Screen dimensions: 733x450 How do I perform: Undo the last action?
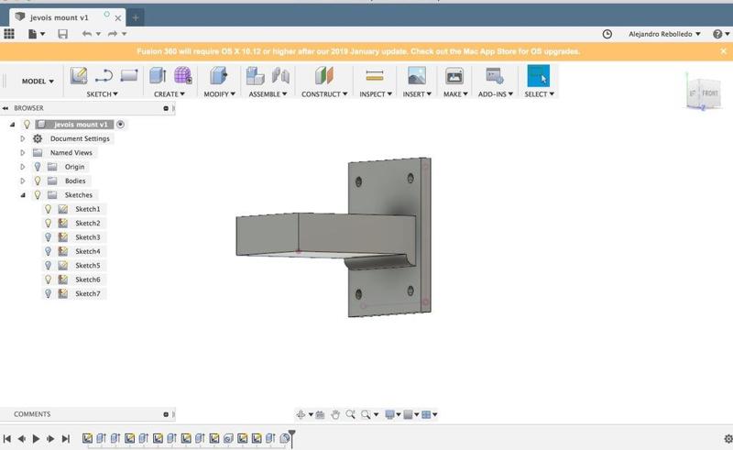87,34
